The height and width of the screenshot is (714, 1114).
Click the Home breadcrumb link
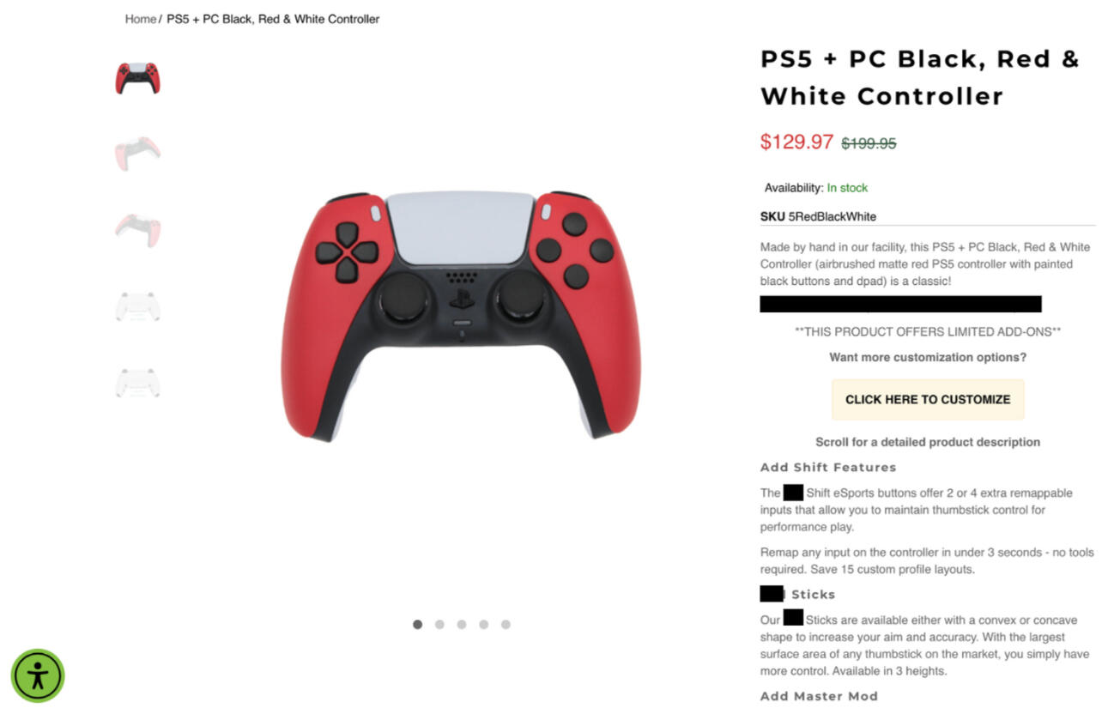pyautogui.click(x=141, y=19)
